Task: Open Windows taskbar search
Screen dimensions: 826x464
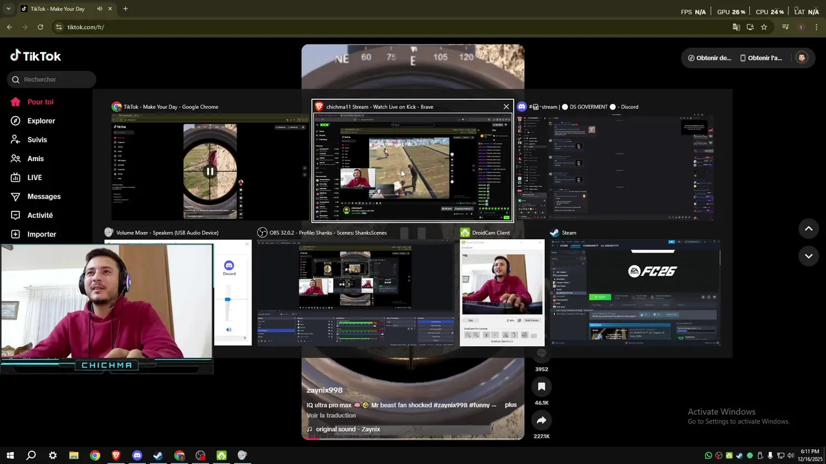Action: click(x=31, y=456)
